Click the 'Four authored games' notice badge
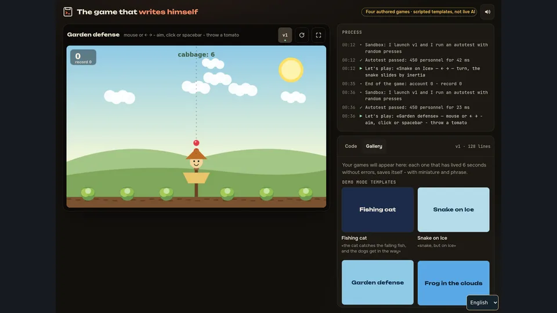Viewport: 557px width, 313px height. click(x=419, y=12)
